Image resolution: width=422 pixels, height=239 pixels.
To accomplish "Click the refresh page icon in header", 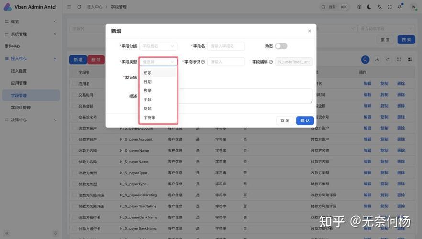I will pyautogui.click(x=79, y=7).
